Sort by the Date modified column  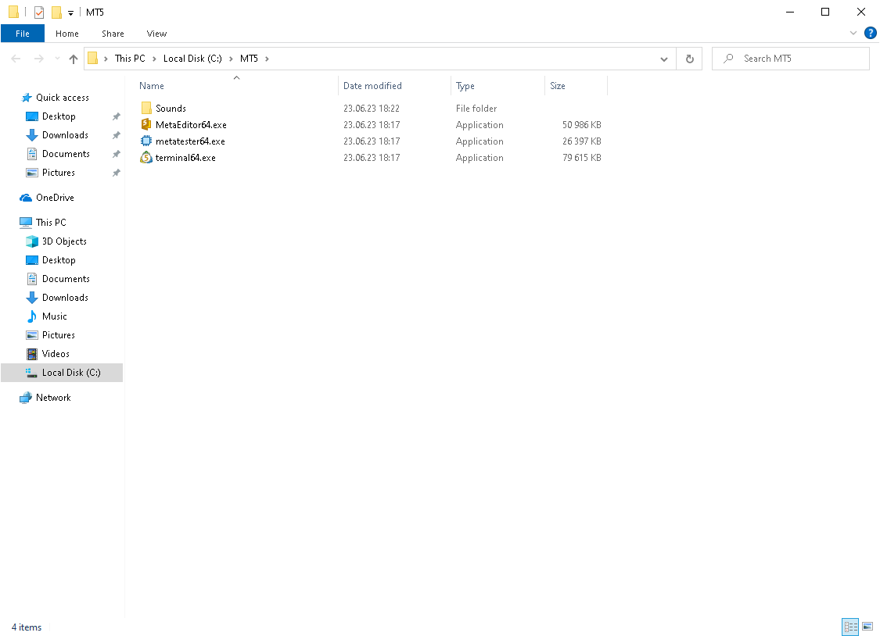coord(372,86)
